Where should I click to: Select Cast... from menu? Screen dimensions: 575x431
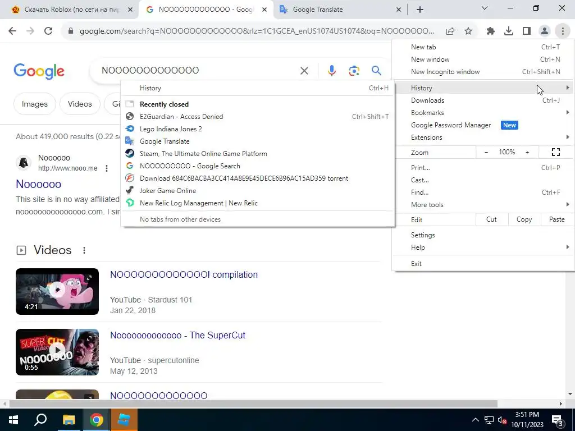tap(483, 180)
